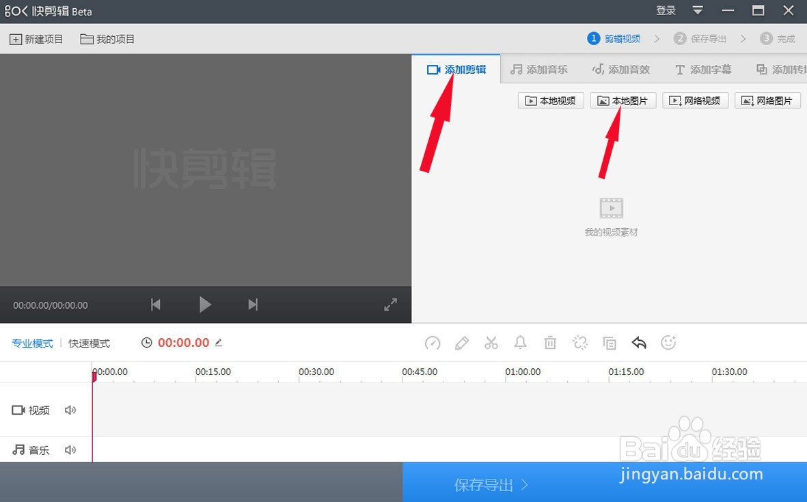Click the trash delete icon
The image size is (807, 502).
pos(550,343)
